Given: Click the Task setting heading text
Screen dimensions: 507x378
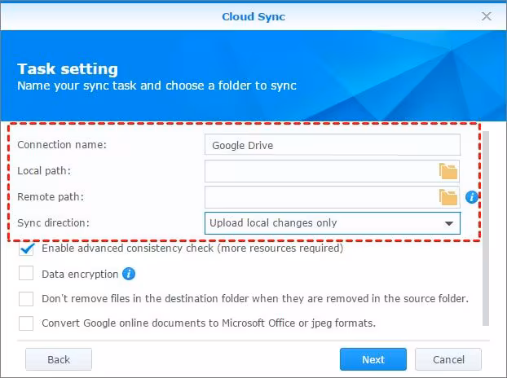Looking at the screenshot, I should click(x=68, y=69).
